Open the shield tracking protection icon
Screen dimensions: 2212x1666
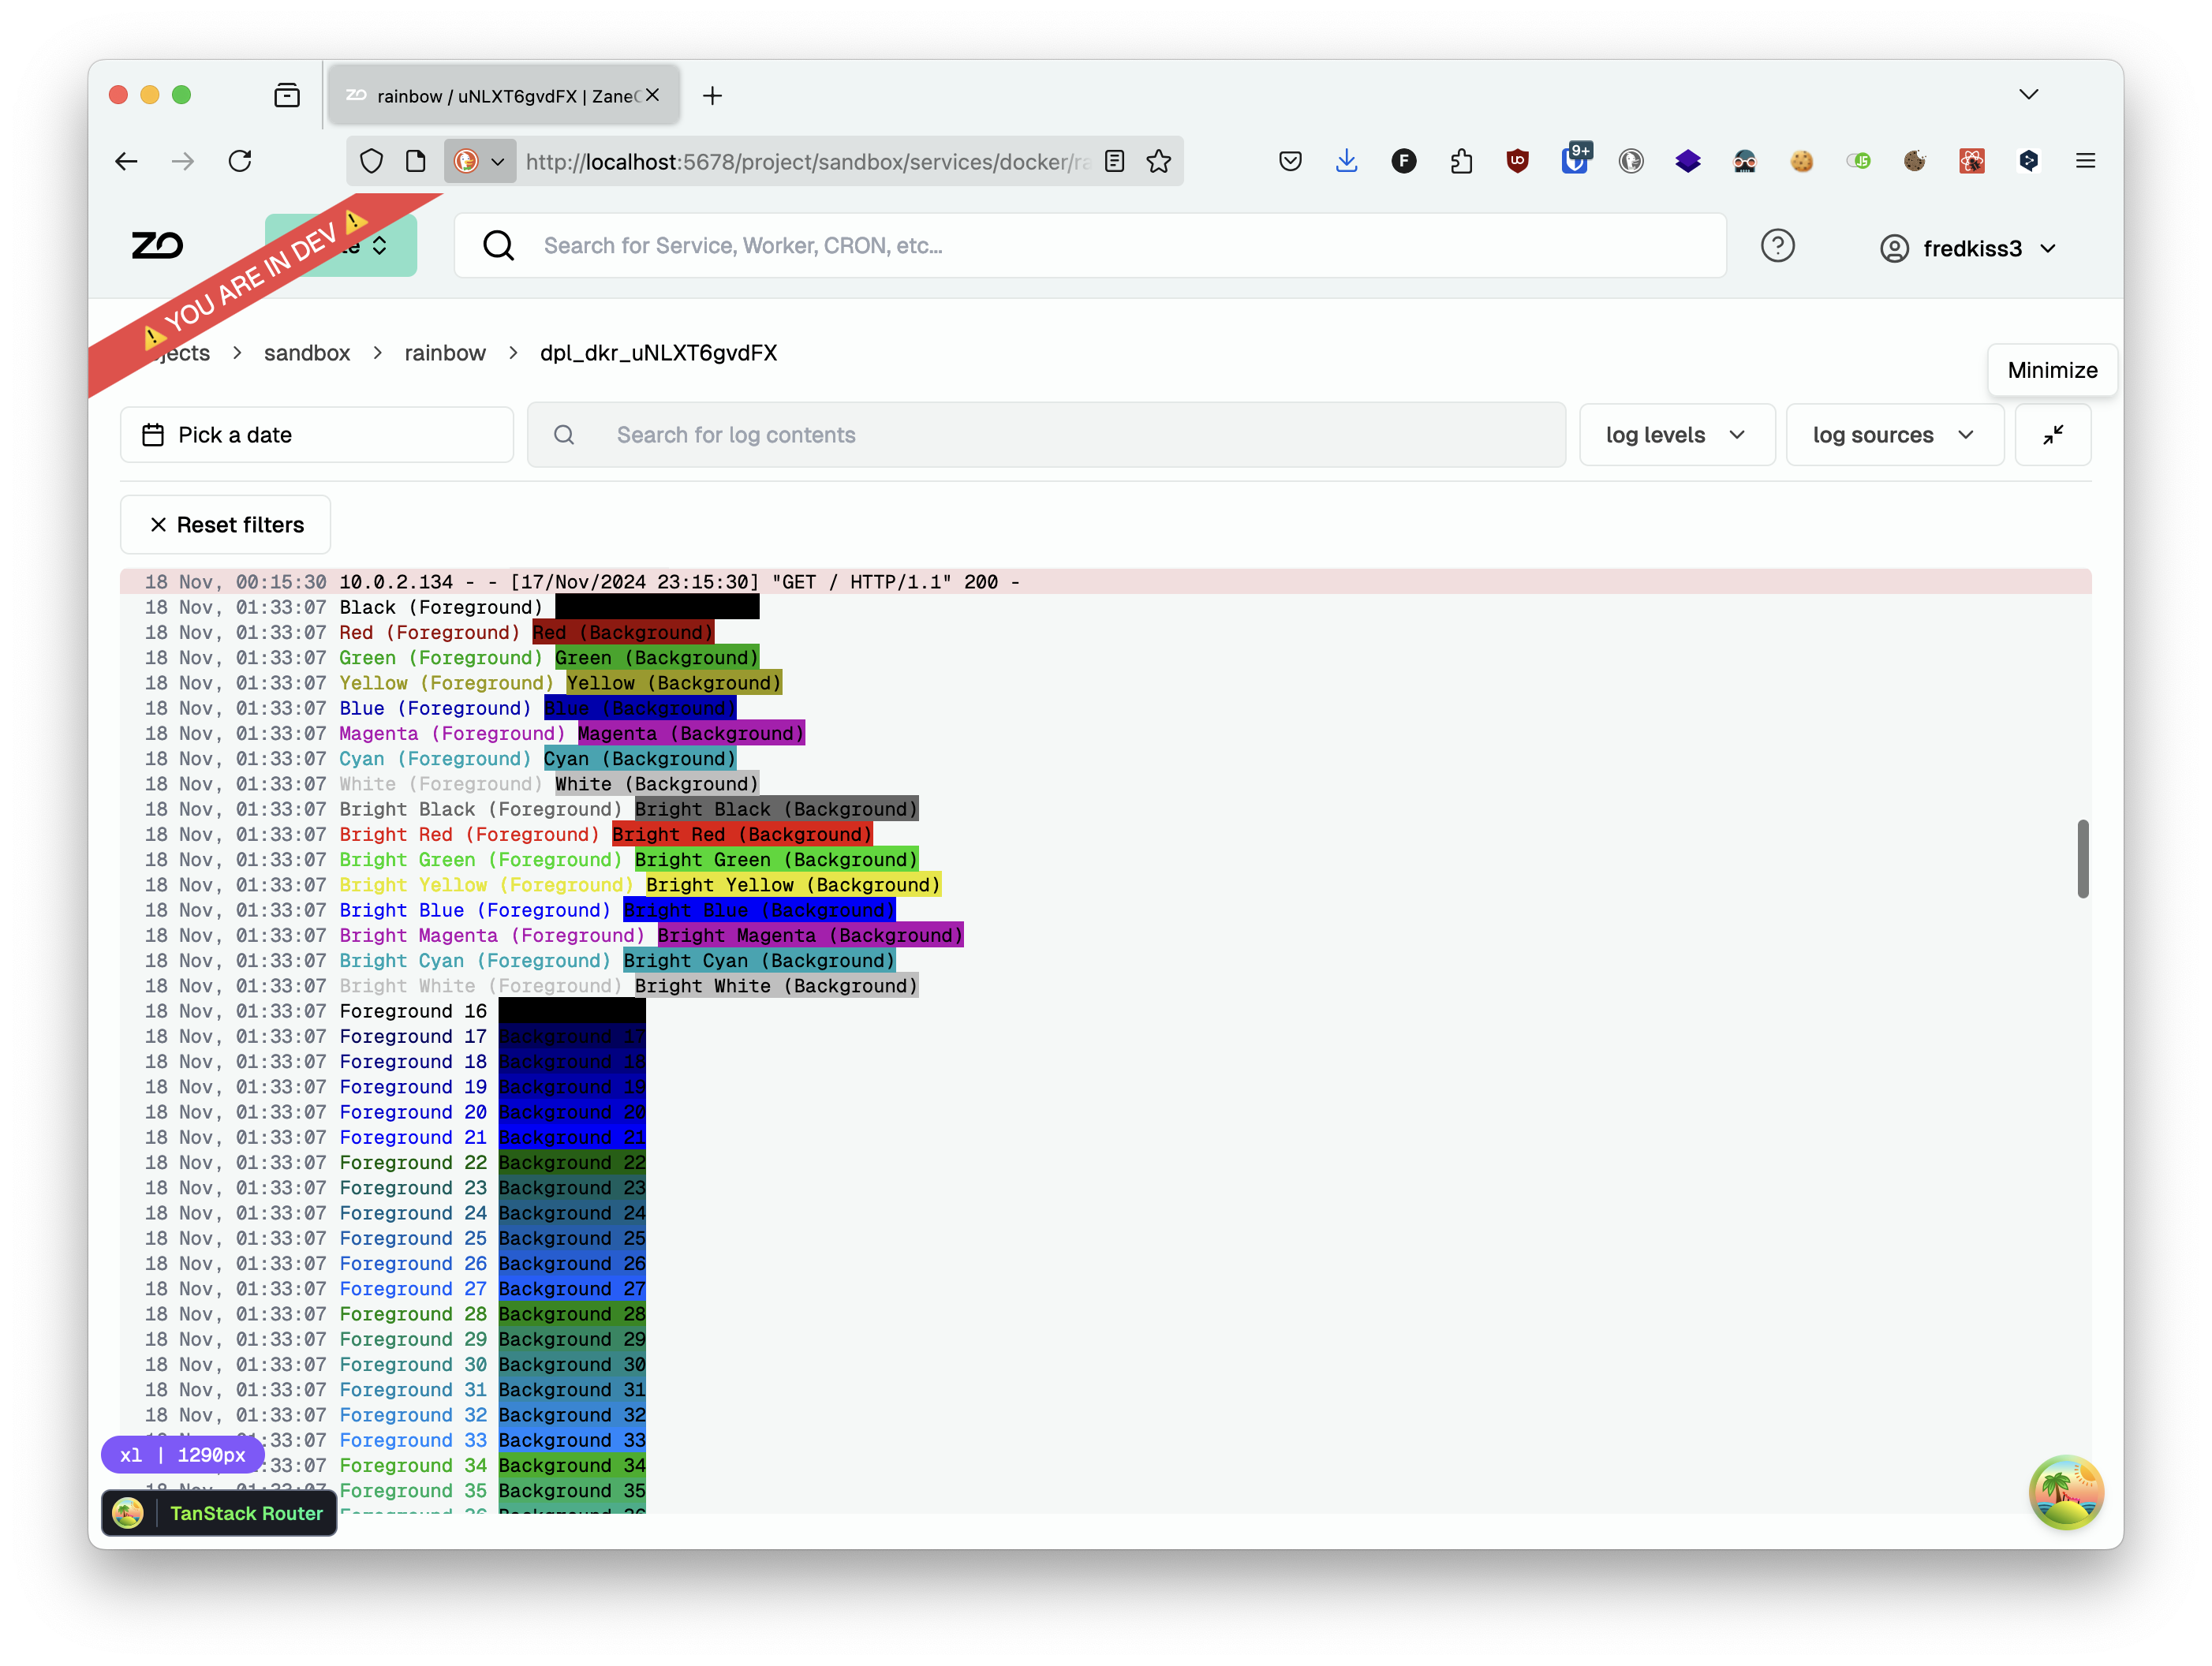click(371, 161)
